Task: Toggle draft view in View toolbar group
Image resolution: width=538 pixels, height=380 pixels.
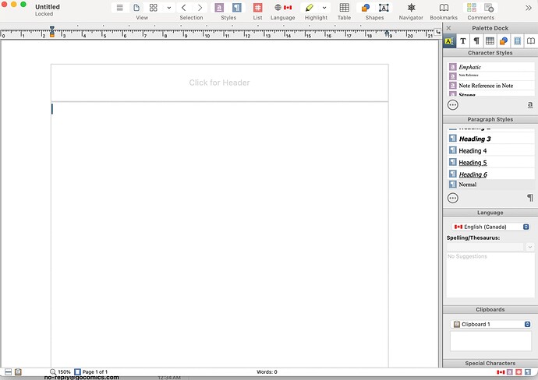Action: click(119, 8)
